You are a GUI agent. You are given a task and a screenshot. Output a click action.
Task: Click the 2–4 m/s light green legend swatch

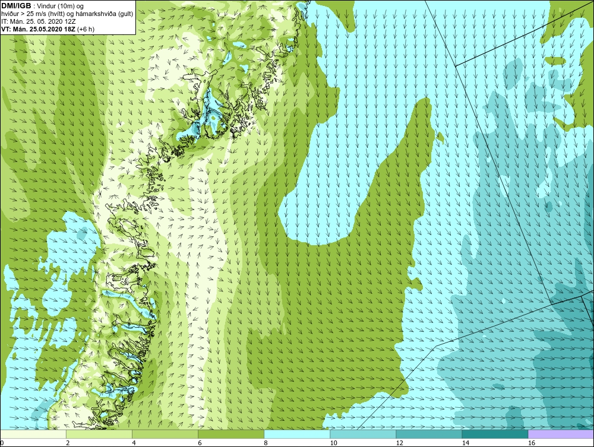99,434
